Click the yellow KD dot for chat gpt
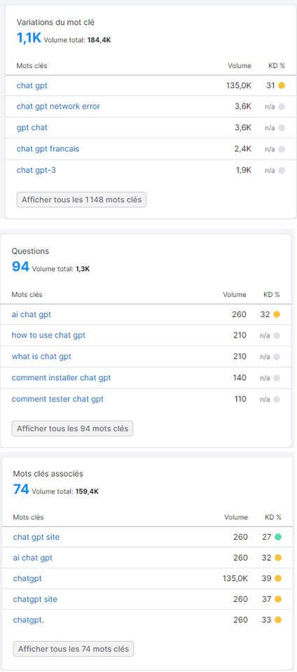Viewport: 297px width, 672px height. 282,85
